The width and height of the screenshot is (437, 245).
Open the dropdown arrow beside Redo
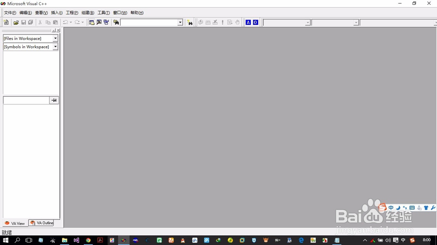click(83, 22)
